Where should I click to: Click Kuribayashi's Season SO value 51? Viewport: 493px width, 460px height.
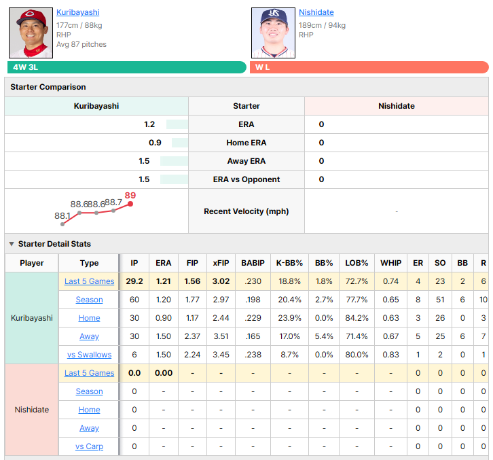click(440, 300)
